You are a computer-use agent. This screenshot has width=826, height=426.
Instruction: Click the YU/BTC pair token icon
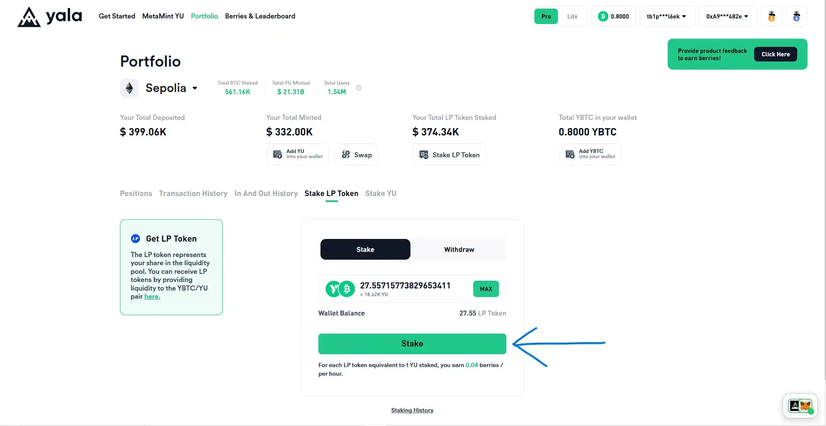point(340,289)
